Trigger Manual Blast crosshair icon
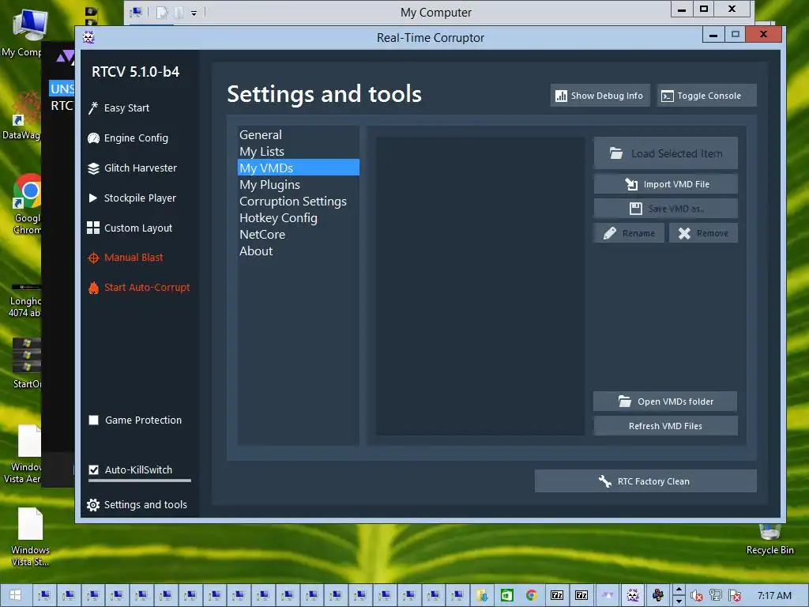 point(93,258)
